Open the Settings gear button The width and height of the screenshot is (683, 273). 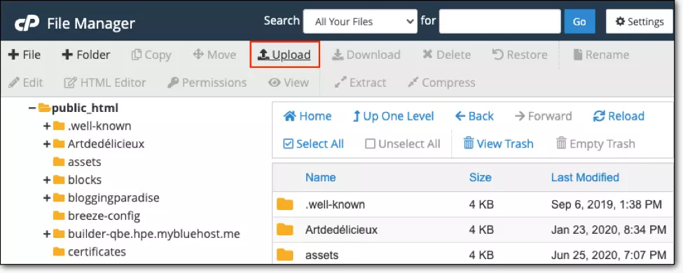640,21
